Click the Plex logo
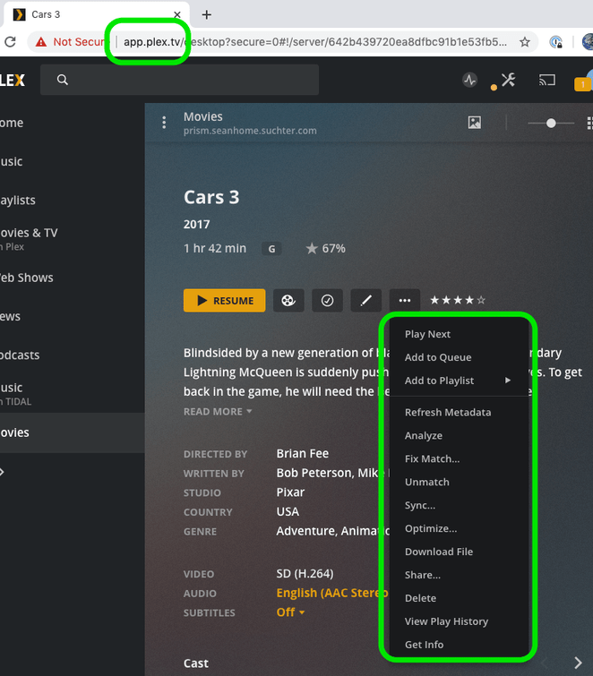Viewport: 593px width, 676px height. pos(12,80)
